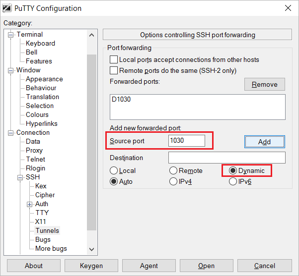Click the category list scrollbar thumb
The image size is (299, 276).
(92, 142)
